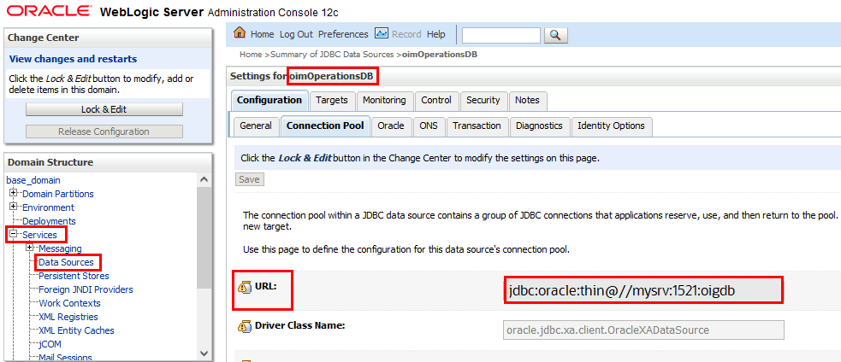Select Data Sources in the tree
This screenshot has height=362, width=841.
point(66,262)
